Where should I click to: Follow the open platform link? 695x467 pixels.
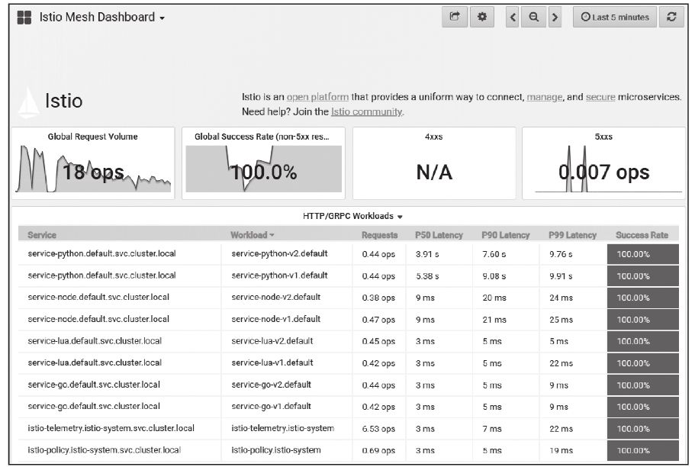[317, 97]
